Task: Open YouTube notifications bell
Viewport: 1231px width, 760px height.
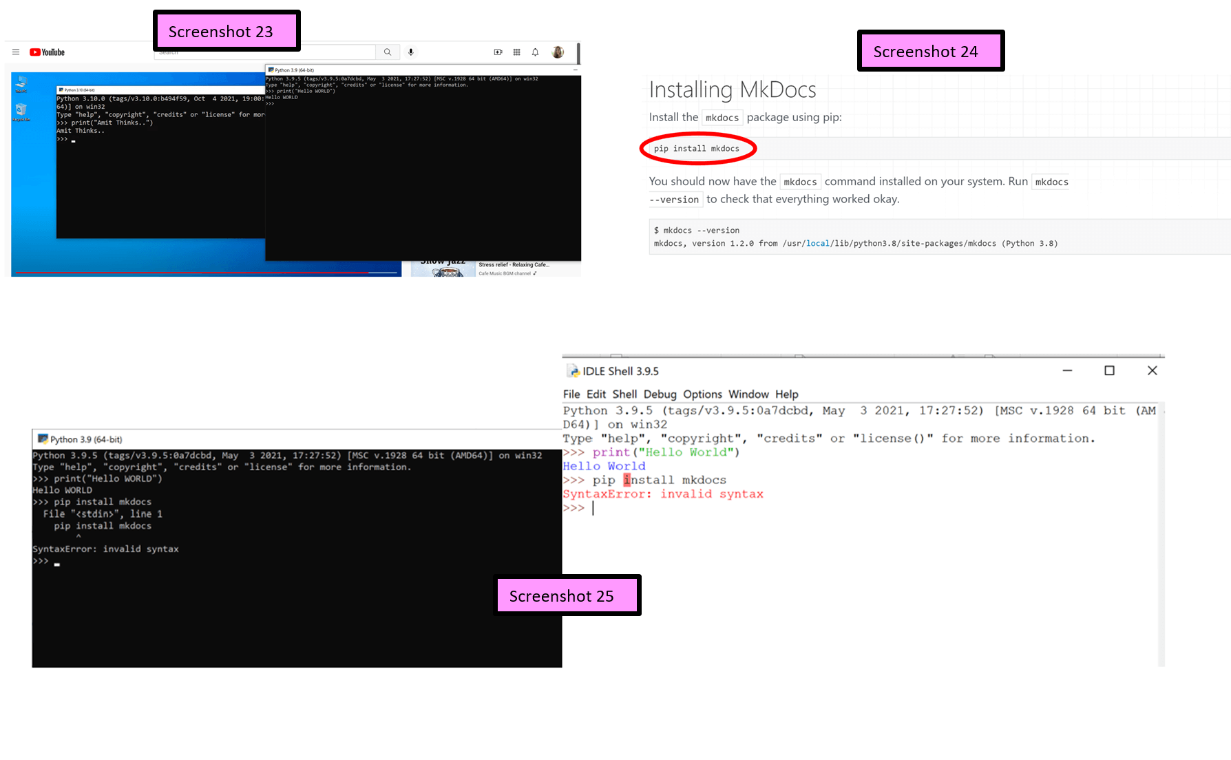Action: pyautogui.click(x=535, y=52)
